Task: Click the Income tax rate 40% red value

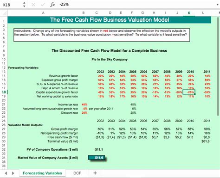Action: (x=84, y=104)
